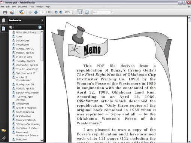Open the Comments panel icon

tap(4, 131)
